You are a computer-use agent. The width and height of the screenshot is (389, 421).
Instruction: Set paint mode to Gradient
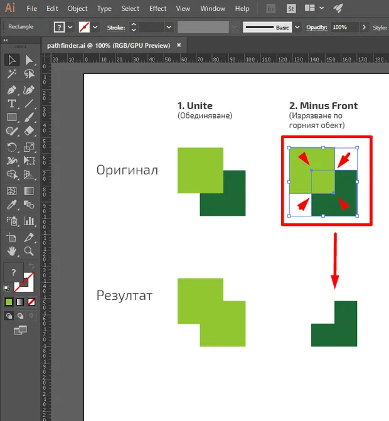click(20, 302)
